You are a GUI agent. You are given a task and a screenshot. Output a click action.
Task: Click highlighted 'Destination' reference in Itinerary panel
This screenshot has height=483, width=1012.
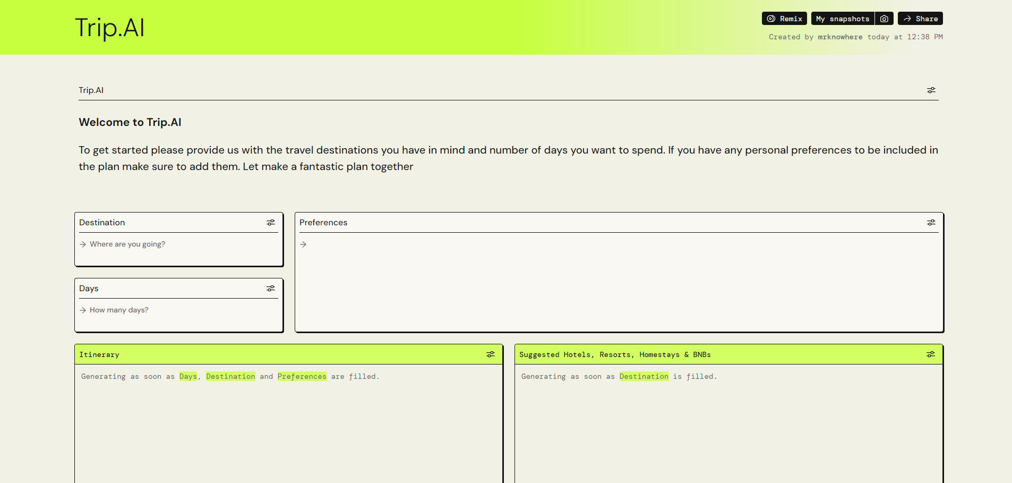click(230, 377)
